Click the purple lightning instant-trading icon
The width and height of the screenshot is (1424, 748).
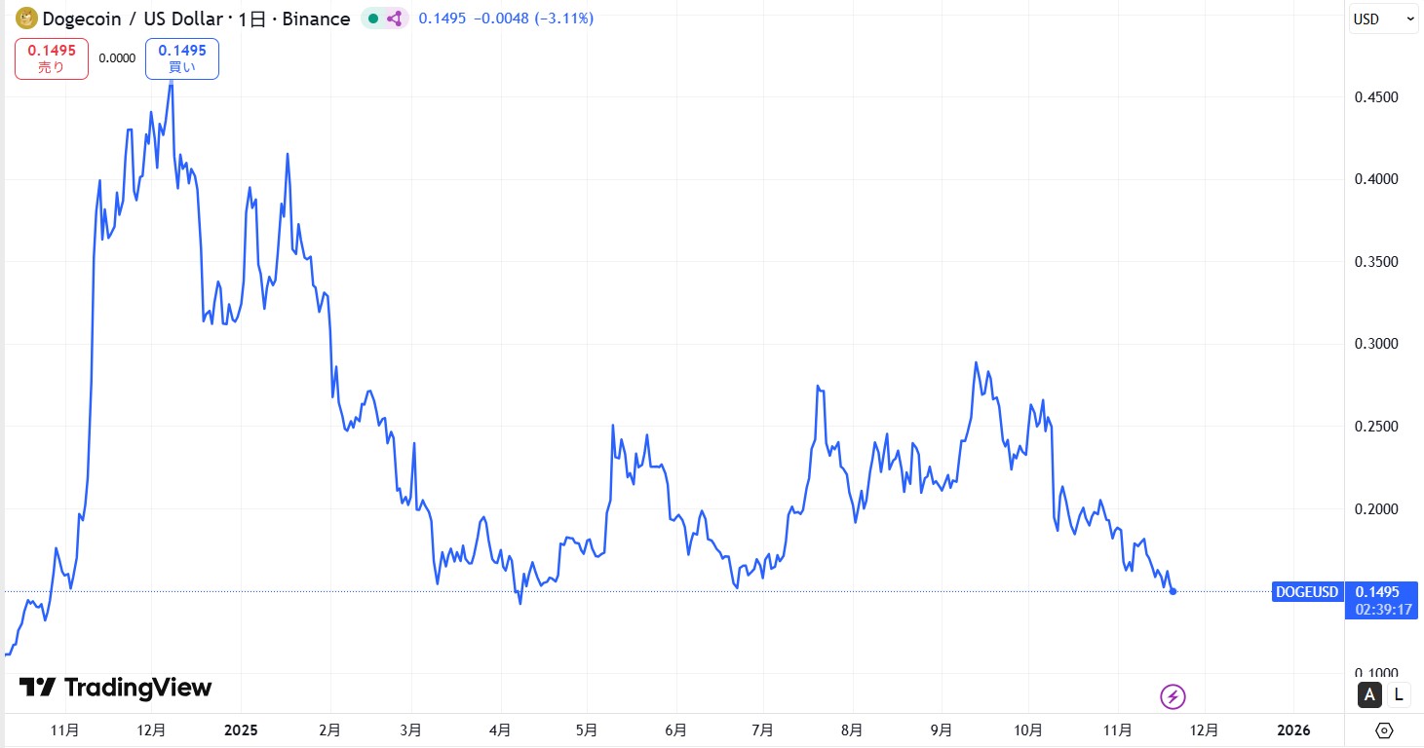click(1173, 697)
